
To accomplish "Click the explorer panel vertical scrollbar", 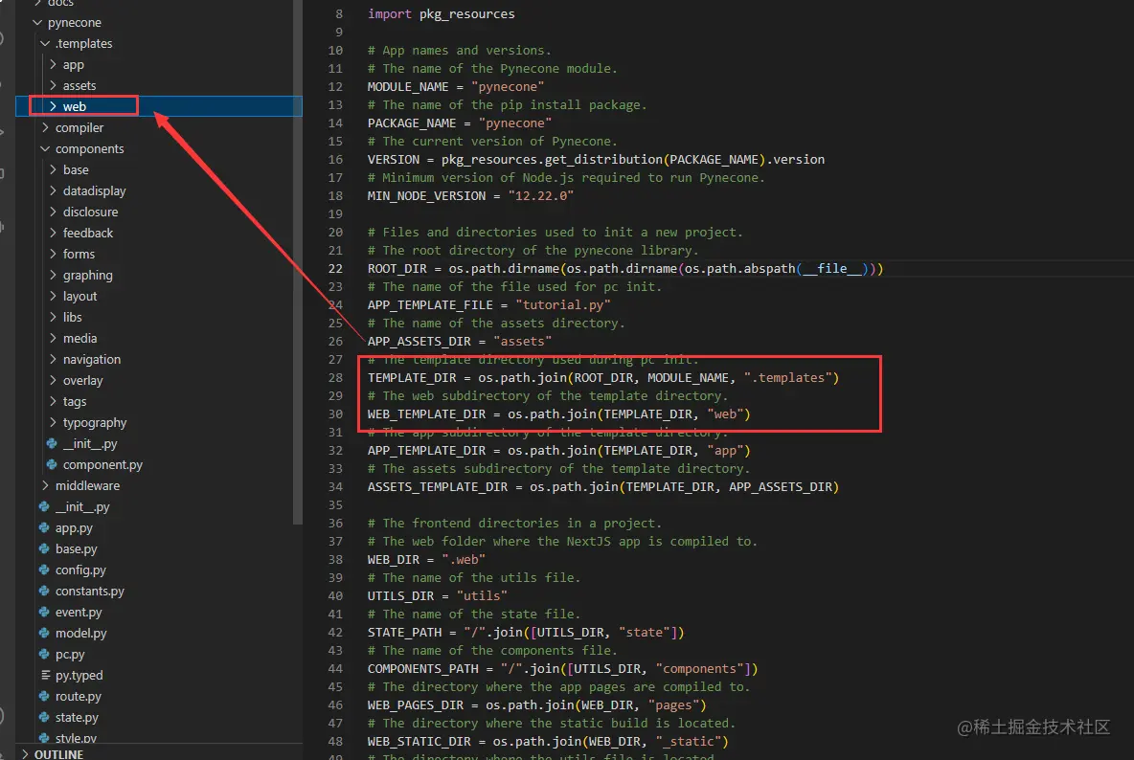I will (x=297, y=261).
